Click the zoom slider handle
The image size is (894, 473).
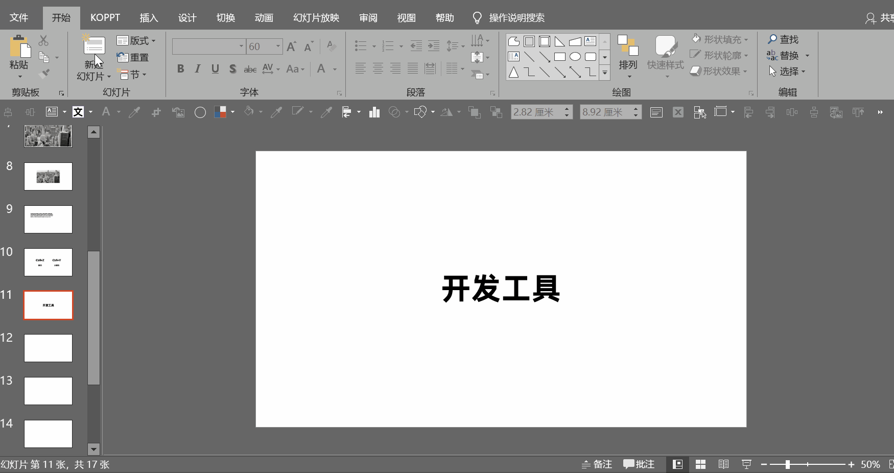click(x=788, y=464)
